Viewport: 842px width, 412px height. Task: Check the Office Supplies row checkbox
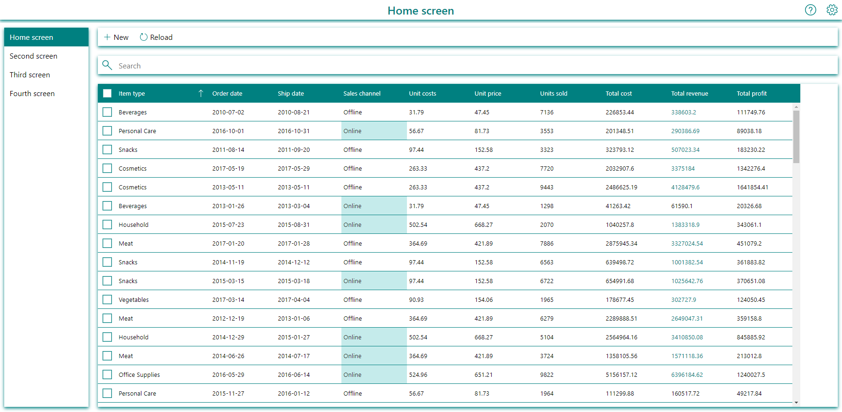click(x=107, y=375)
